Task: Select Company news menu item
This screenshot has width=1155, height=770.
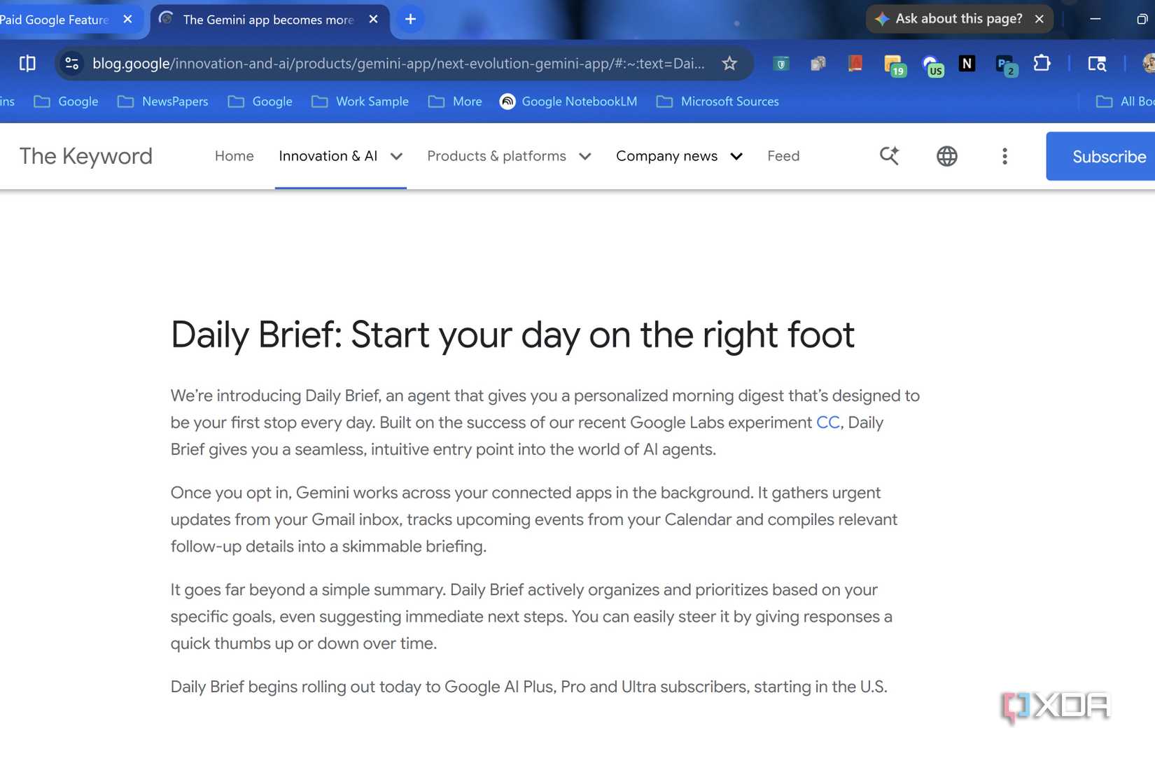Action: 667,156
